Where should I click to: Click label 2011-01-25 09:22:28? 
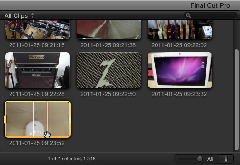37,94
